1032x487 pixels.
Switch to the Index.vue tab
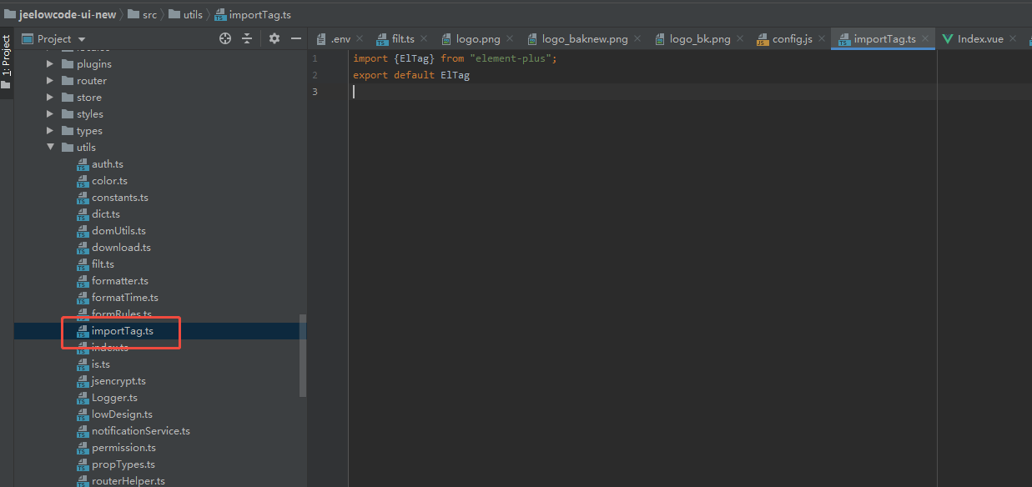[x=979, y=39]
